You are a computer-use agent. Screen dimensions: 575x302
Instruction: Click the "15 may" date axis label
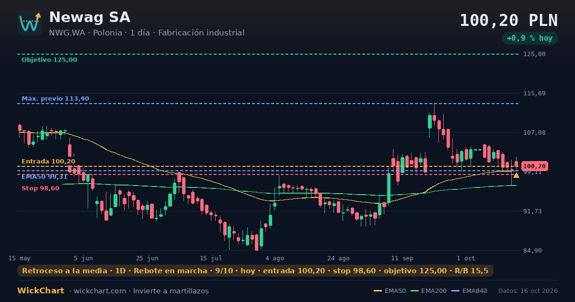click(x=19, y=258)
